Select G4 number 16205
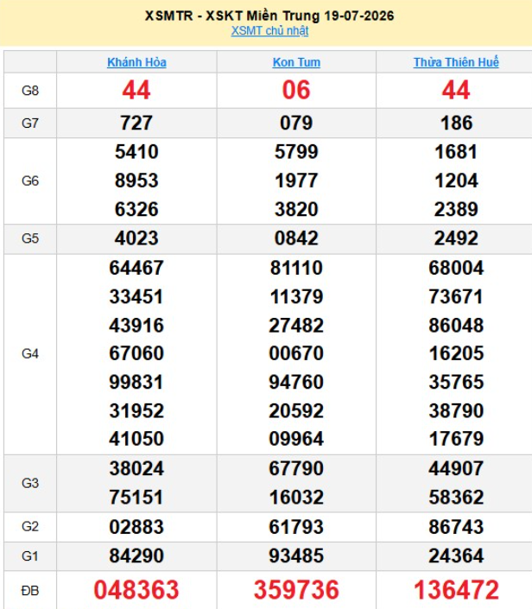The width and height of the screenshot is (532, 609). [x=456, y=353]
